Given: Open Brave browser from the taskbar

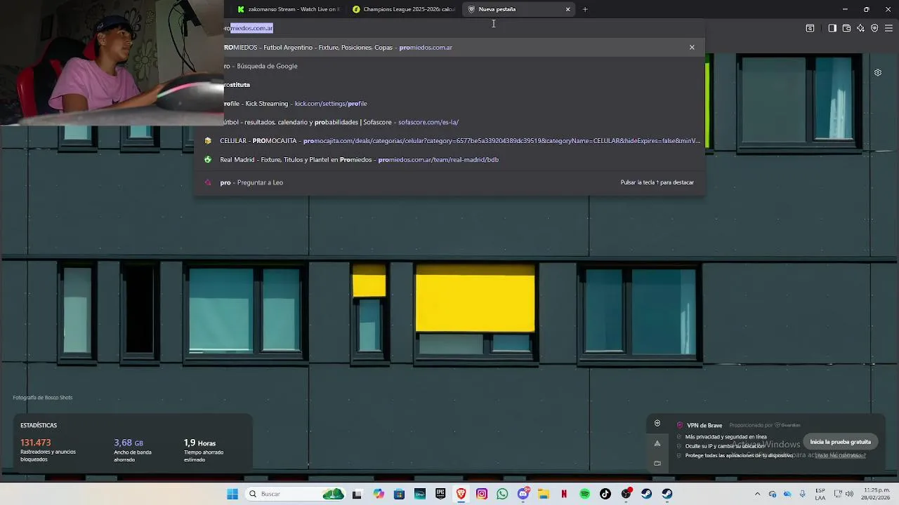Looking at the screenshot, I should click(461, 494).
